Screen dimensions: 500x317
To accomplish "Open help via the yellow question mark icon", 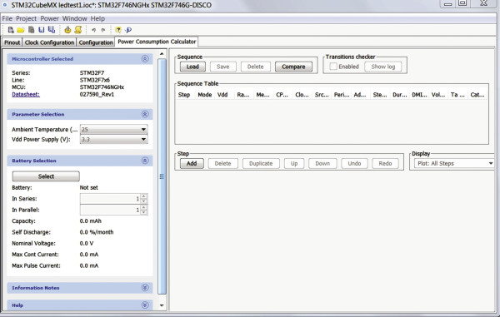I will (x=118, y=30).
